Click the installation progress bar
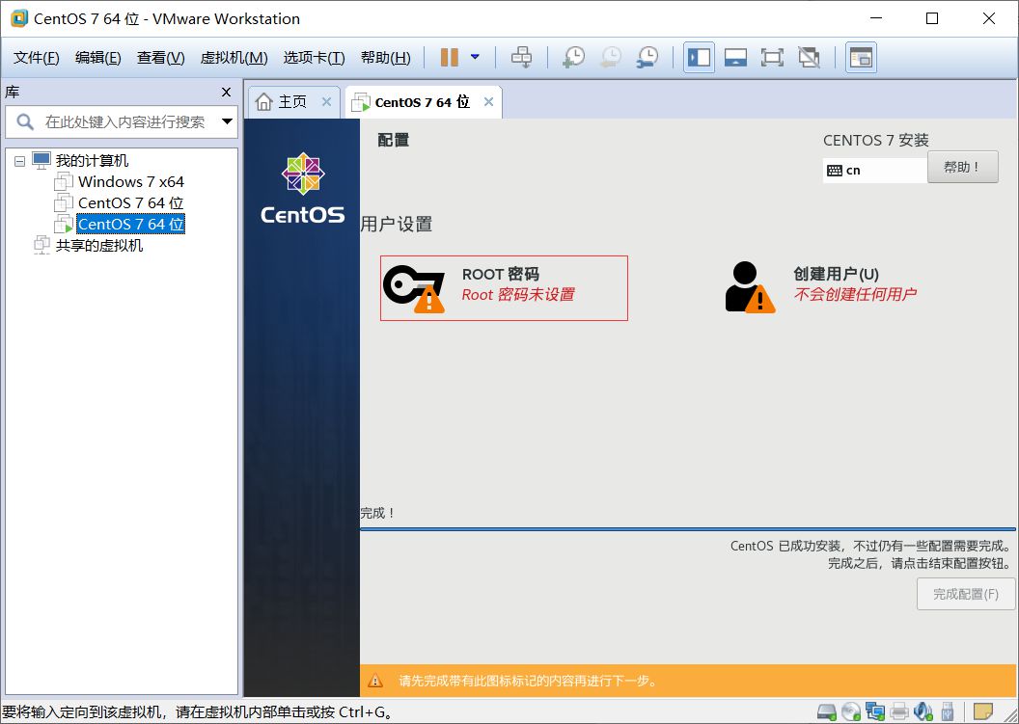The image size is (1019, 724). tap(688, 529)
